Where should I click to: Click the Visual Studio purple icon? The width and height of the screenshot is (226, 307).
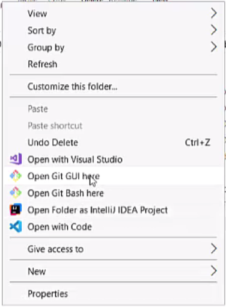pos(16,159)
